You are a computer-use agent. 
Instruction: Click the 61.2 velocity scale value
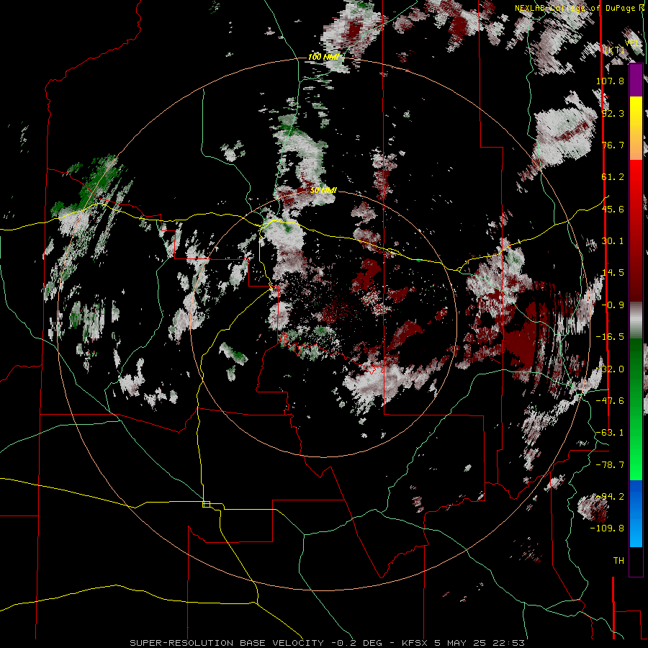(x=613, y=177)
